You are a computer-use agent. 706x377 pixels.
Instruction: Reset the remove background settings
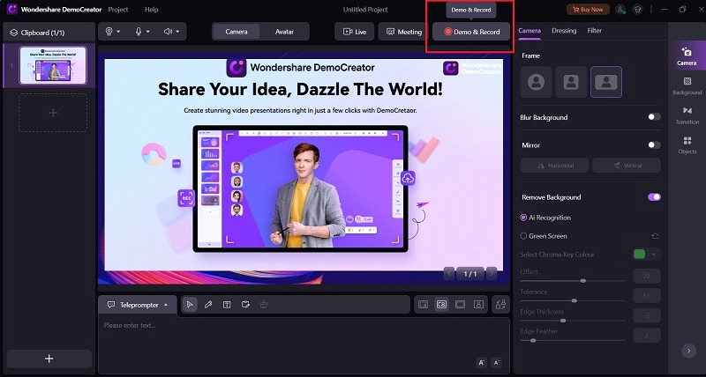point(655,236)
